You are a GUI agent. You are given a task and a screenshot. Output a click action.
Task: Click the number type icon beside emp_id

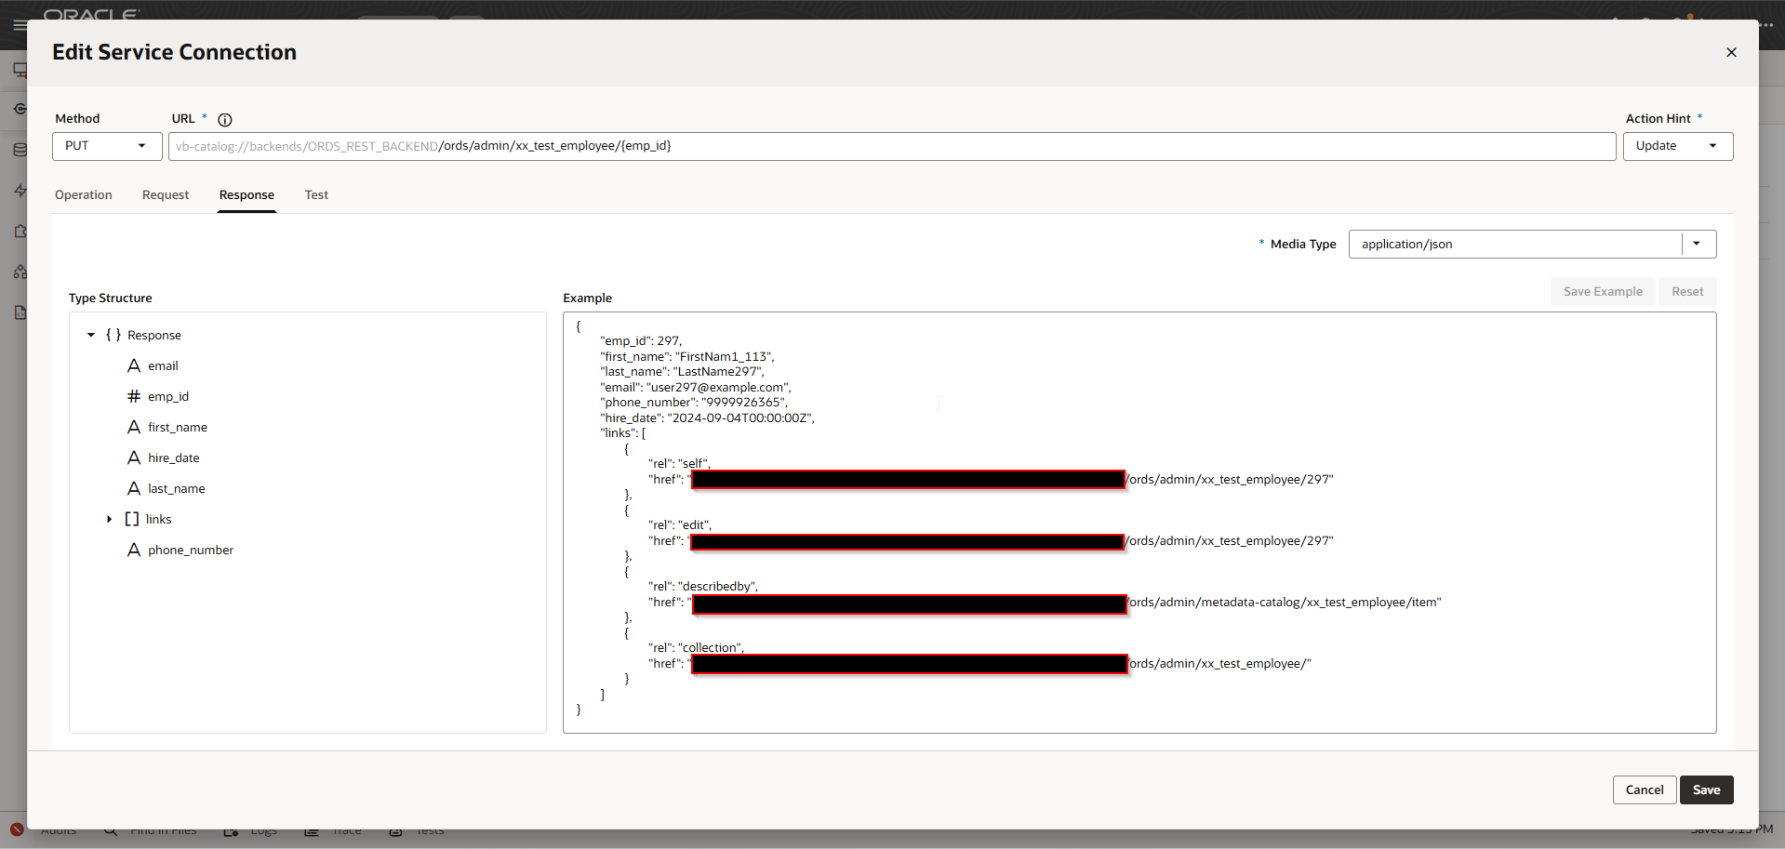134,396
